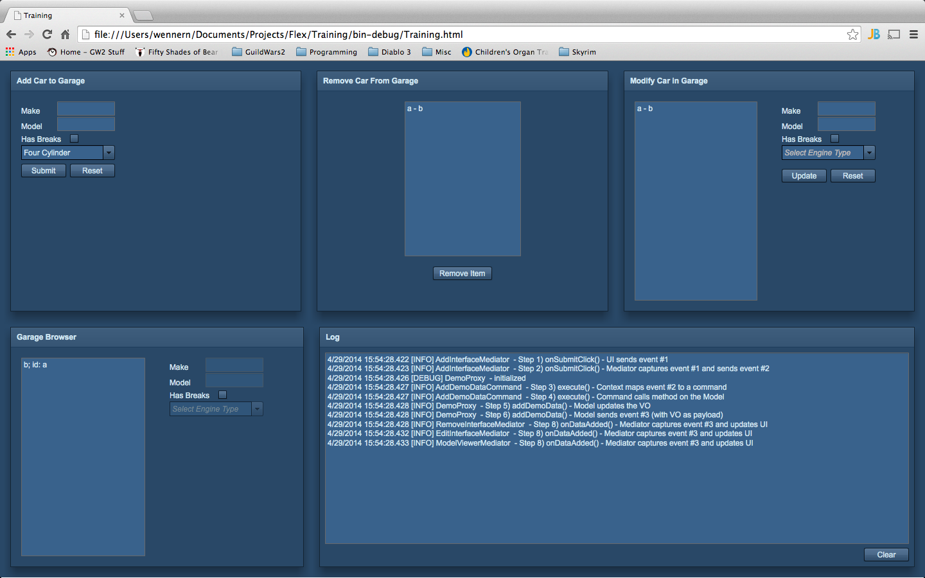925x578 pixels.
Task: Open the Programming bookmarks folder
Action: [326, 52]
